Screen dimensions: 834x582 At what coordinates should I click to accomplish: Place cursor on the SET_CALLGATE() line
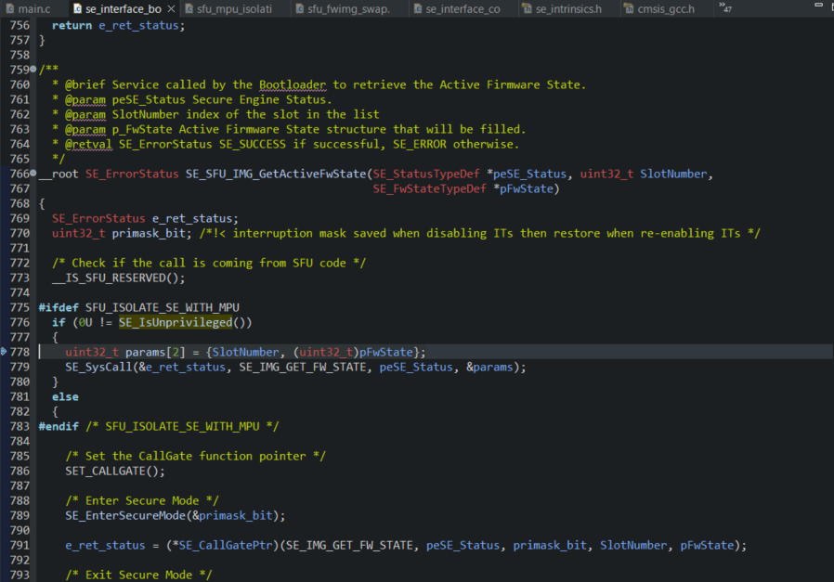[x=115, y=471]
